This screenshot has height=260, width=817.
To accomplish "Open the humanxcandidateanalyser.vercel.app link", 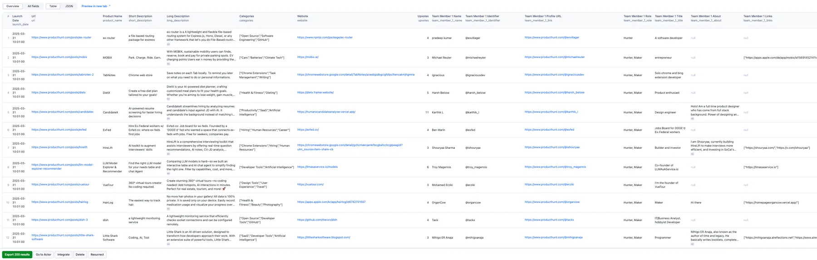I will coord(326,112).
